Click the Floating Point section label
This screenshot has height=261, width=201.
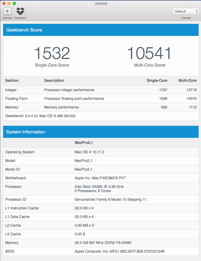(16, 99)
